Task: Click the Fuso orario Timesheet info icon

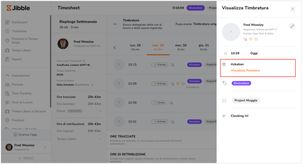Action: pos(84,61)
